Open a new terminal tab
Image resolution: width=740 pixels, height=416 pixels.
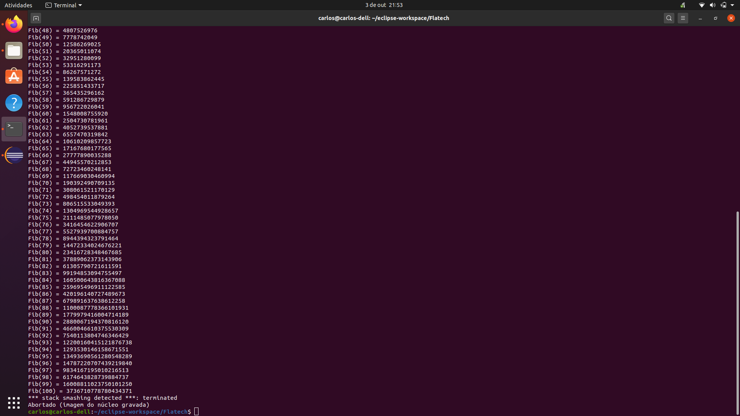coord(36,18)
